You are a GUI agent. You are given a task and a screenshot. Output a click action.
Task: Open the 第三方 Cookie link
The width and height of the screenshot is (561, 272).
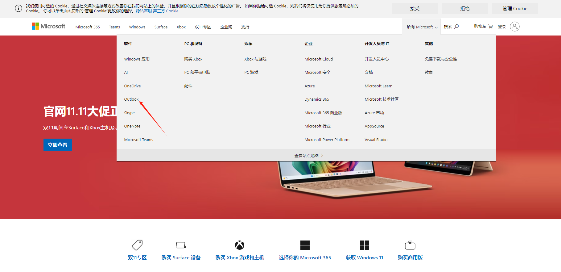click(x=166, y=11)
